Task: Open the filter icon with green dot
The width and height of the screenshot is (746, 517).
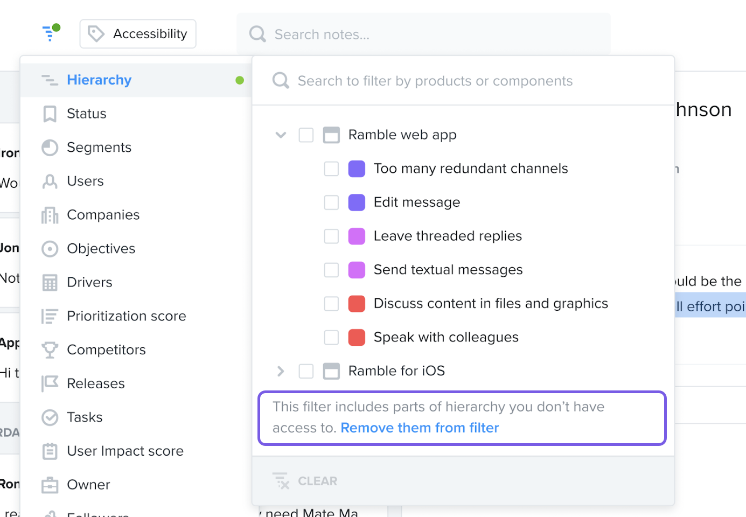Action: coord(51,33)
